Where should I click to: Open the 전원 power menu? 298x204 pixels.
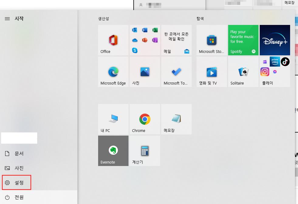[x=39, y=197]
